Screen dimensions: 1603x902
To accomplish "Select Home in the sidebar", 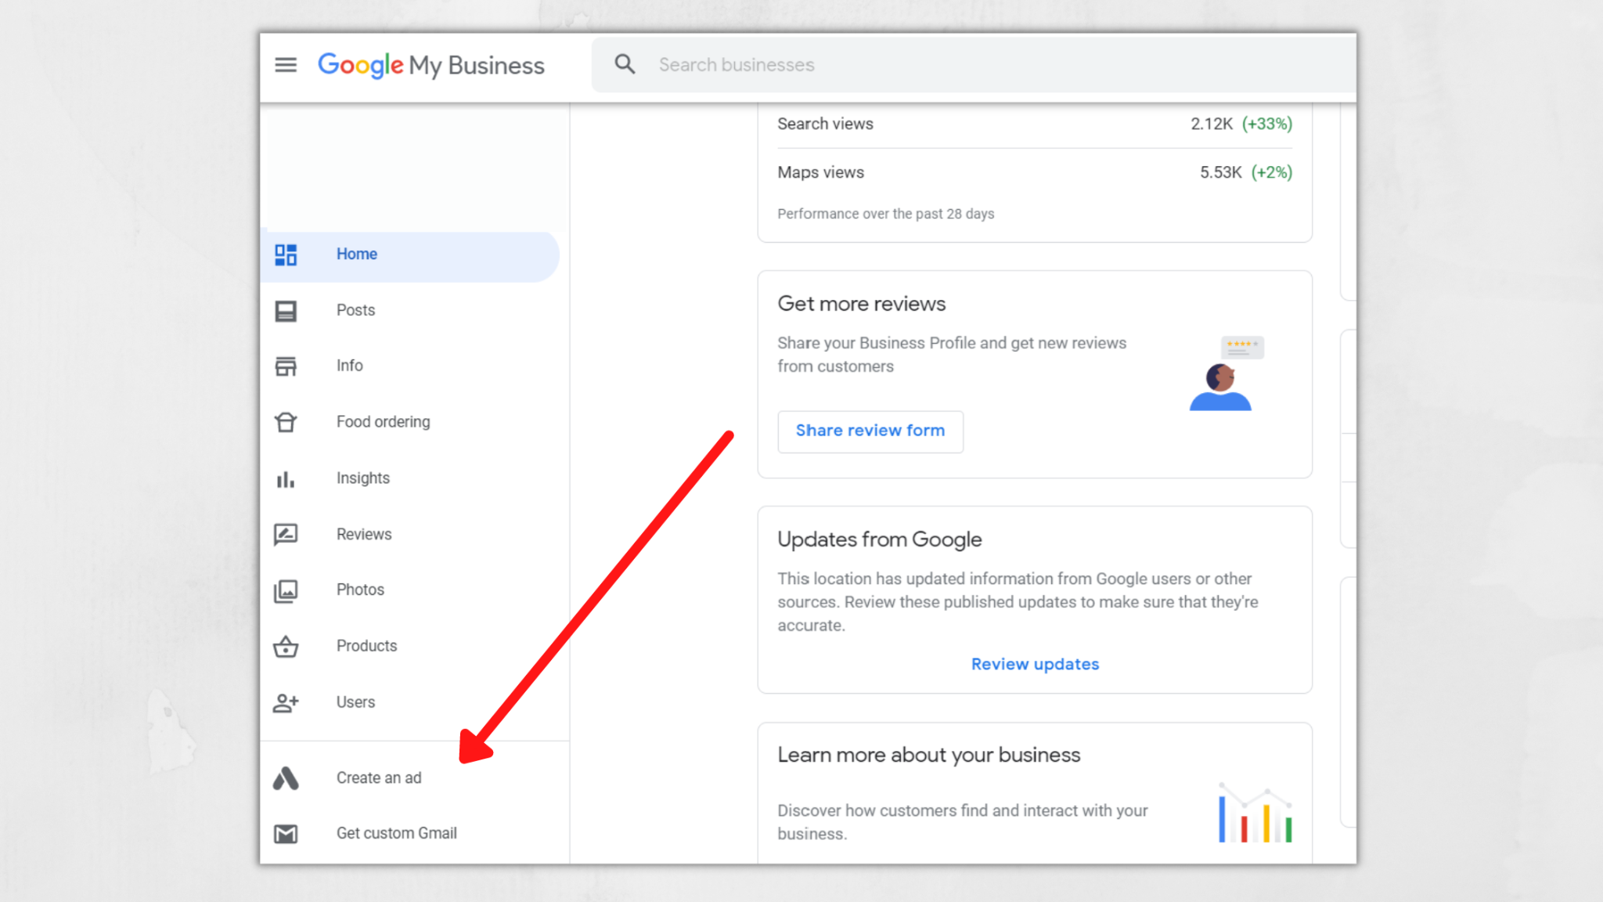I will tap(410, 255).
